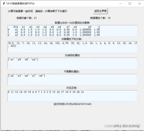Click the 返回主界面 button

100,11
